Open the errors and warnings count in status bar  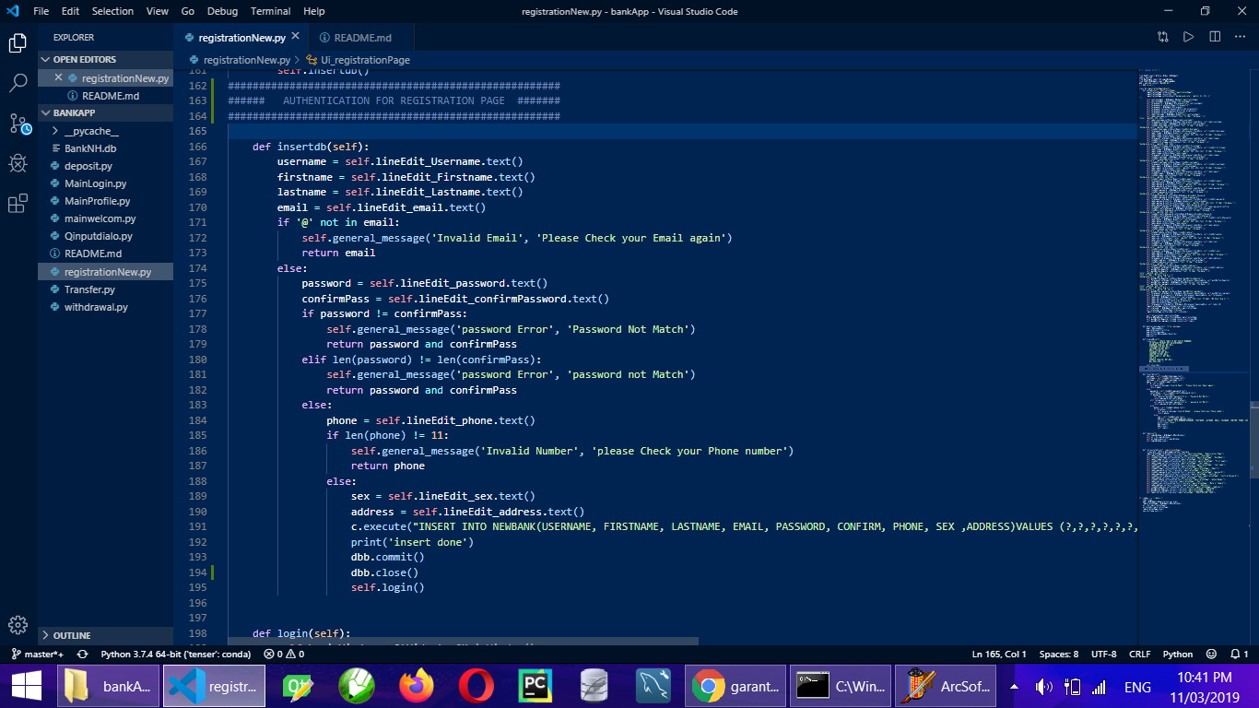pyautogui.click(x=283, y=654)
